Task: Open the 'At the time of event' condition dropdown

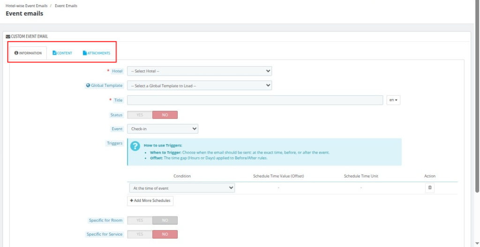Action: (x=182, y=188)
